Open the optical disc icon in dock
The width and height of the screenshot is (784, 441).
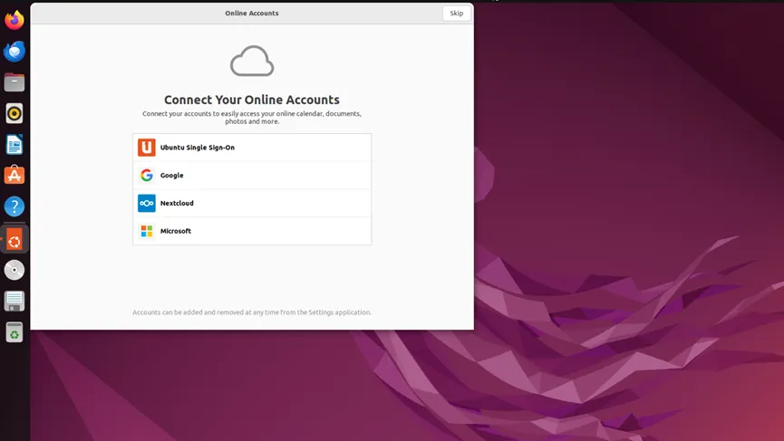15,270
